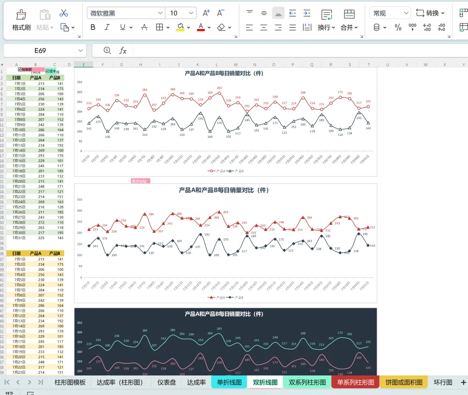Toggle bold formatting
Image resolution: width=468 pixels, height=395 pixels.
tap(93, 27)
